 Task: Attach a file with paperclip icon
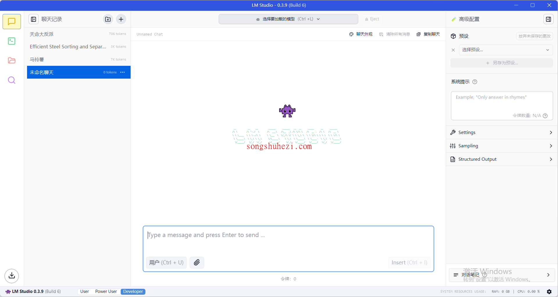(x=197, y=262)
